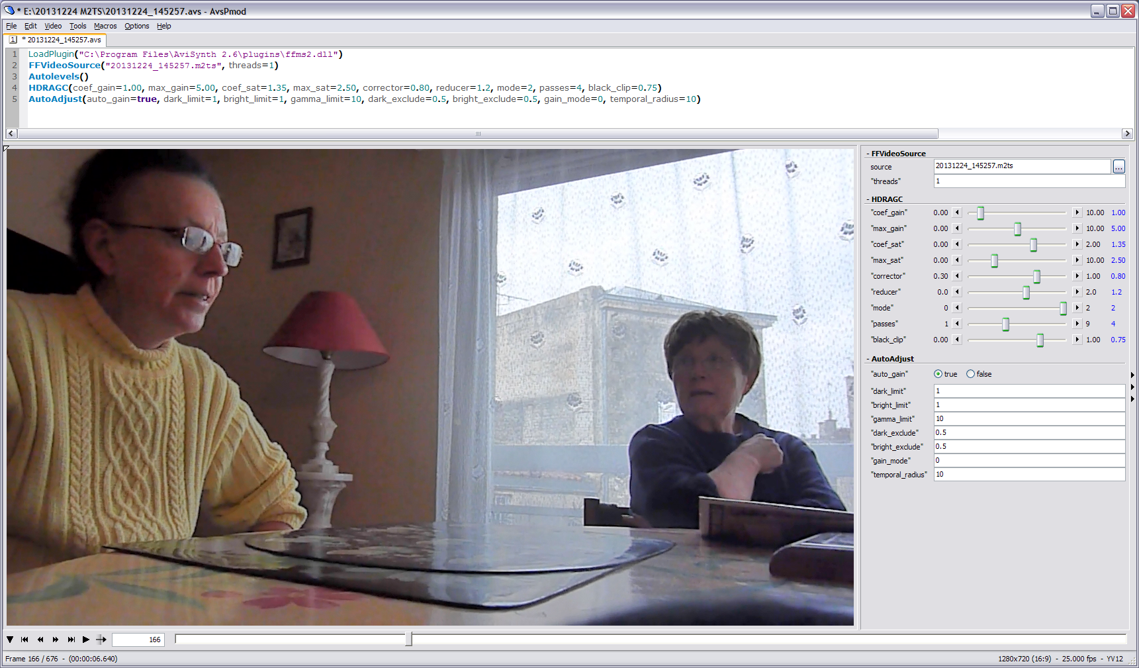Increase coef_sat with its right arrow
Viewport: 1139px width, 668px height.
point(1077,244)
